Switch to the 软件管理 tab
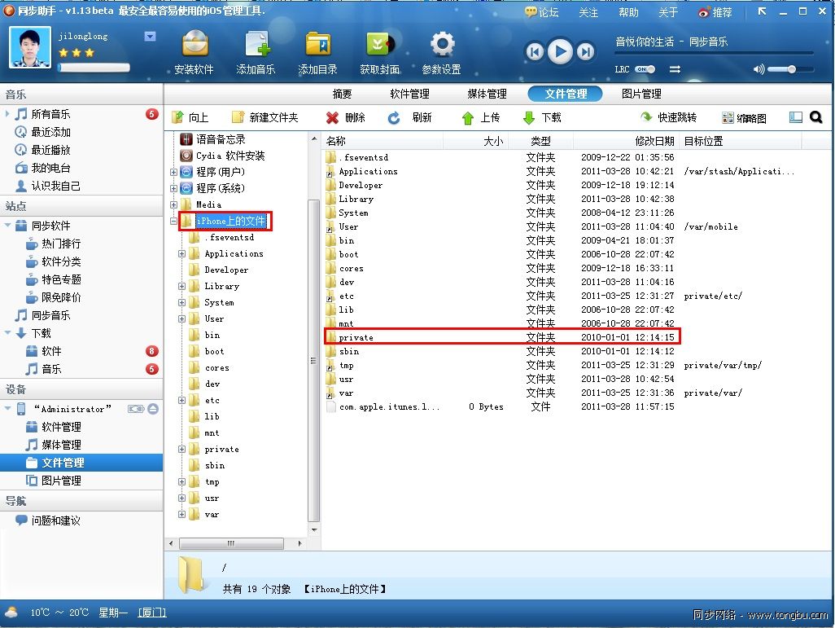The height and width of the screenshot is (628, 835). coord(409,94)
